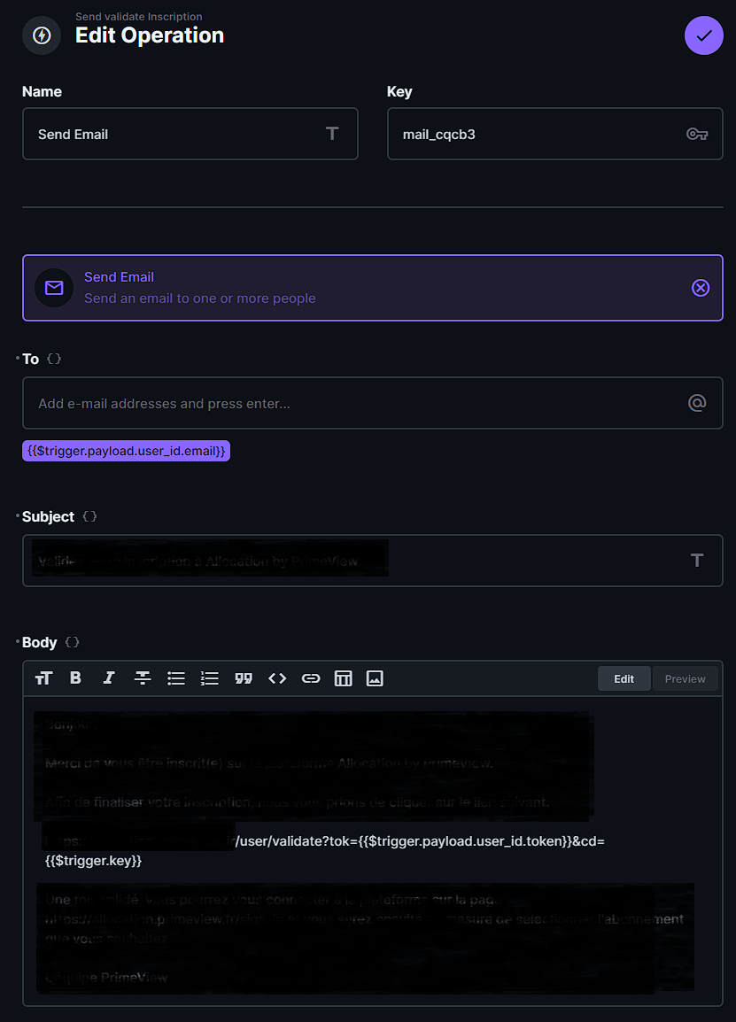Click the trigger payload email tag
The width and height of the screenshot is (736, 1022).
(126, 451)
